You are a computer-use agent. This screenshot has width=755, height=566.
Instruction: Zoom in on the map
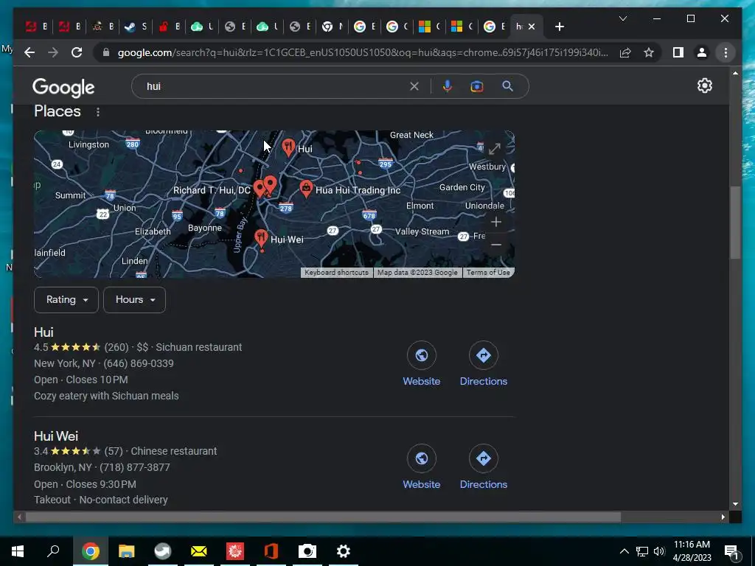496,222
